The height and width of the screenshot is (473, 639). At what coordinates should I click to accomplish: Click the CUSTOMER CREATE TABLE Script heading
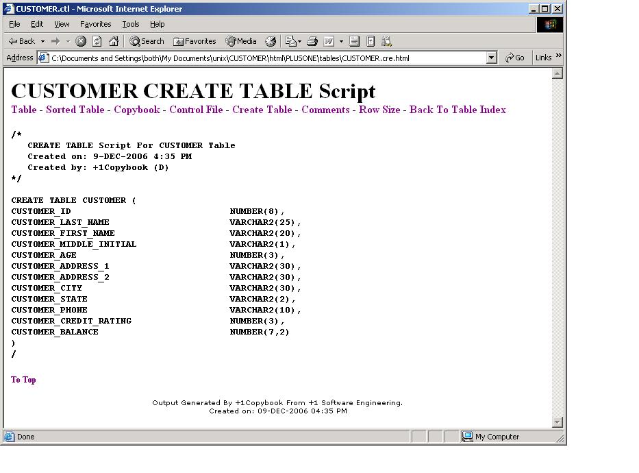[x=194, y=90]
